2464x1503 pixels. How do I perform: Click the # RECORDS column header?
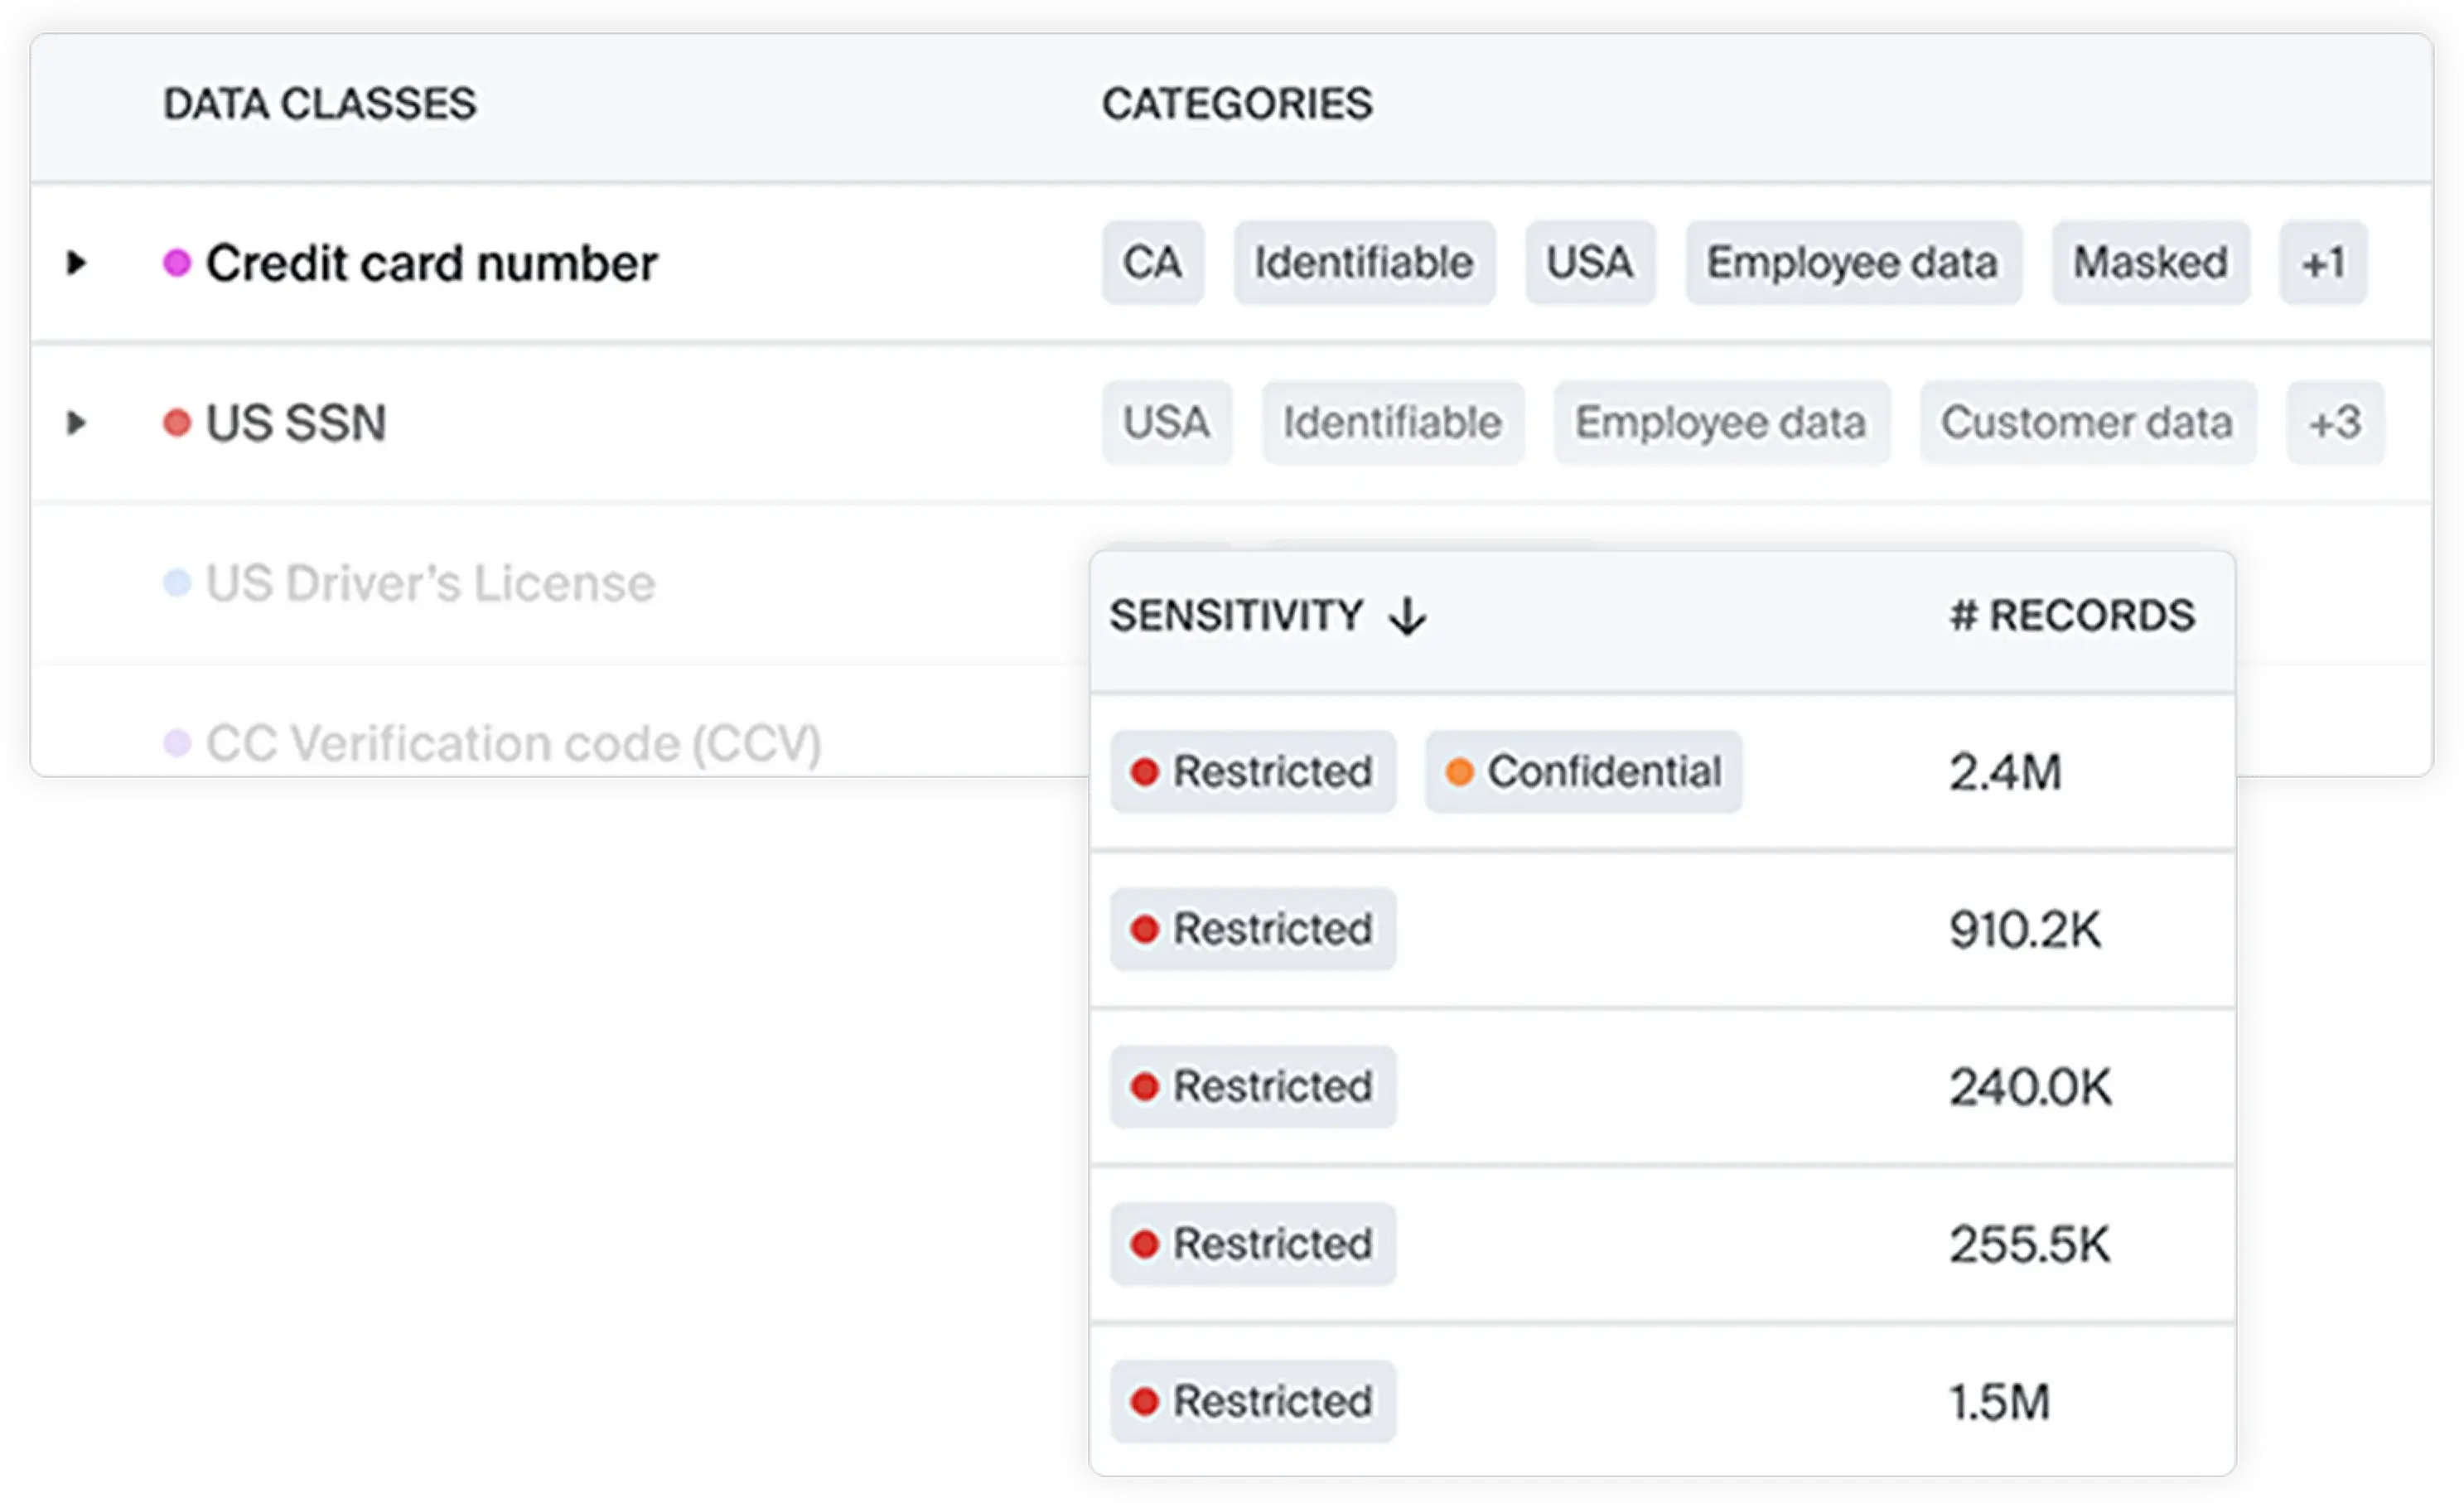[x=2071, y=616]
